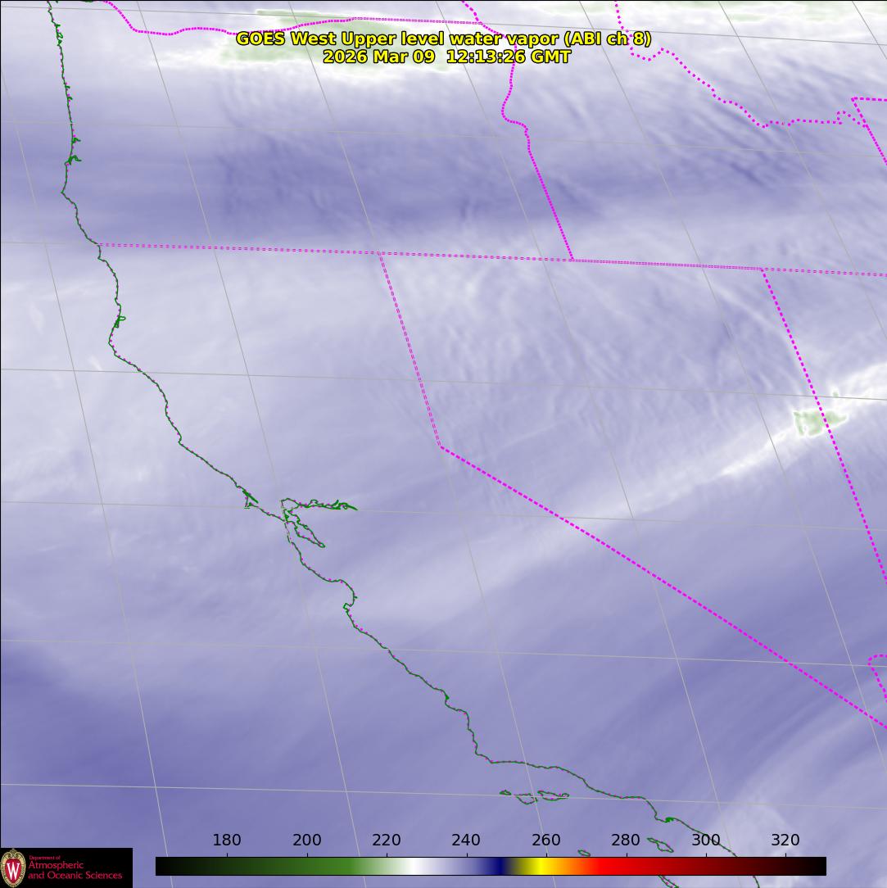Click the University of Wisconsin crest logo
The width and height of the screenshot is (887, 888).
point(13,868)
